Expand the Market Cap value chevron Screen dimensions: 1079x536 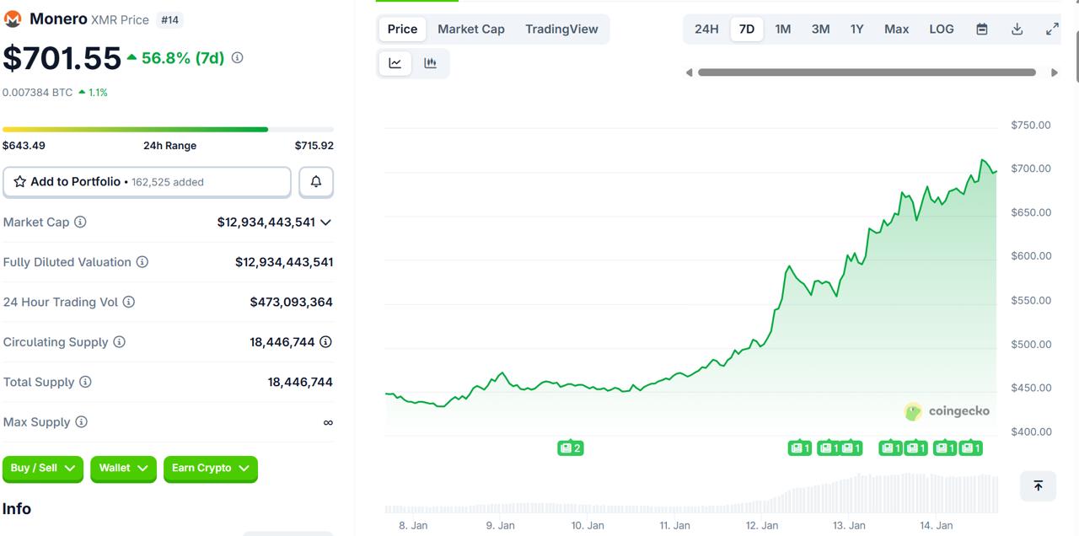[x=326, y=222]
